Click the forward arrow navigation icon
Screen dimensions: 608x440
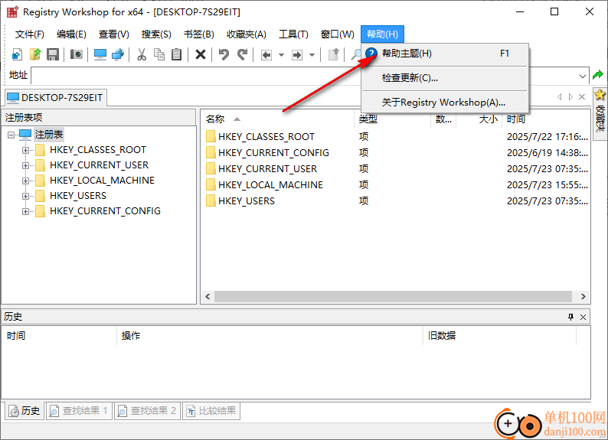297,55
